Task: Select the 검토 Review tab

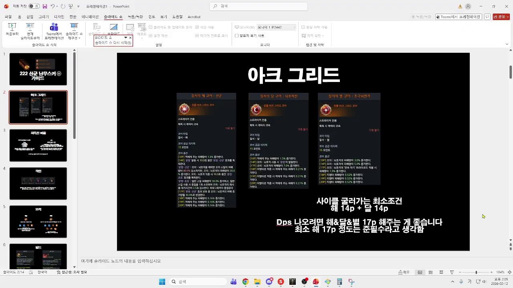Action: (x=151, y=17)
